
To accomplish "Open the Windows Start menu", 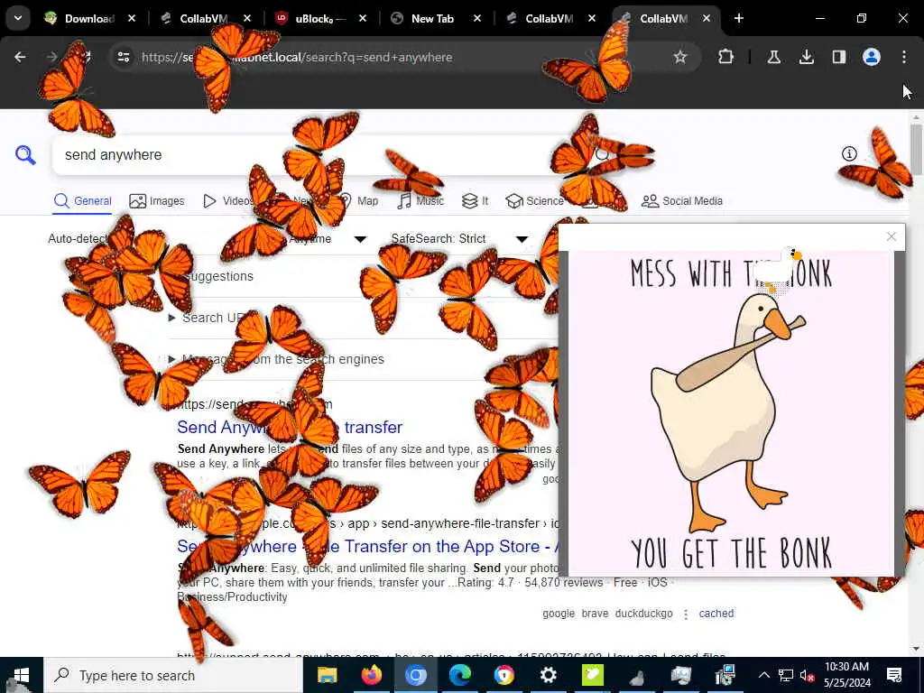I will [x=22, y=675].
